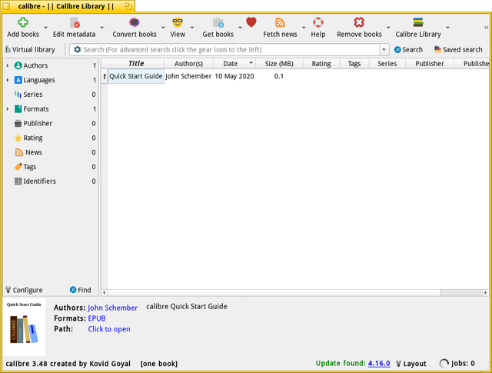Open the Add books dropdown arrow

(x=46, y=28)
